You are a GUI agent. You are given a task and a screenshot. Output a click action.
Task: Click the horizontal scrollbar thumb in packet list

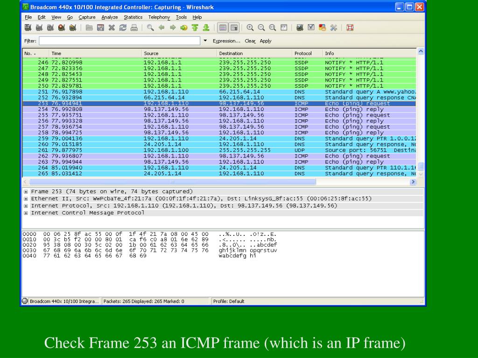[172, 182]
